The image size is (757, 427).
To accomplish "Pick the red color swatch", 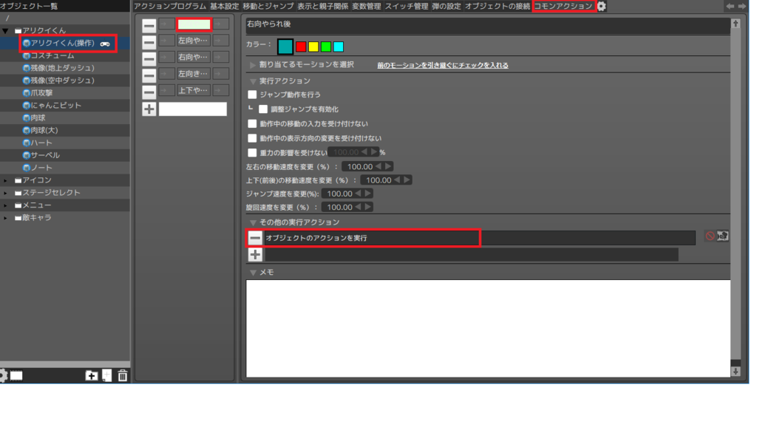I will tap(301, 47).
